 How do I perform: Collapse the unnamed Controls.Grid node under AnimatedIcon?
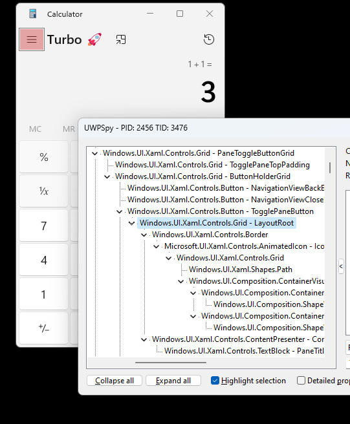(x=169, y=258)
